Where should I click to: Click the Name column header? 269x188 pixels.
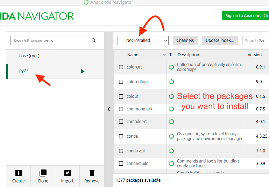(133, 55)
